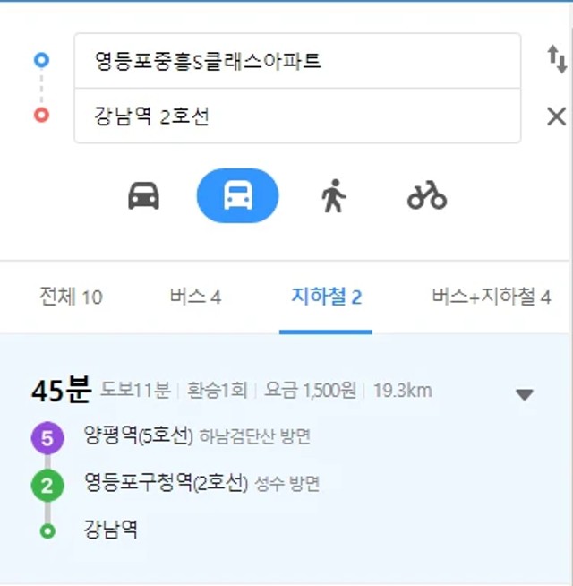The image size is (573, 586).
Task: Switch to bicycle directions mode
Action: [427, 195]
